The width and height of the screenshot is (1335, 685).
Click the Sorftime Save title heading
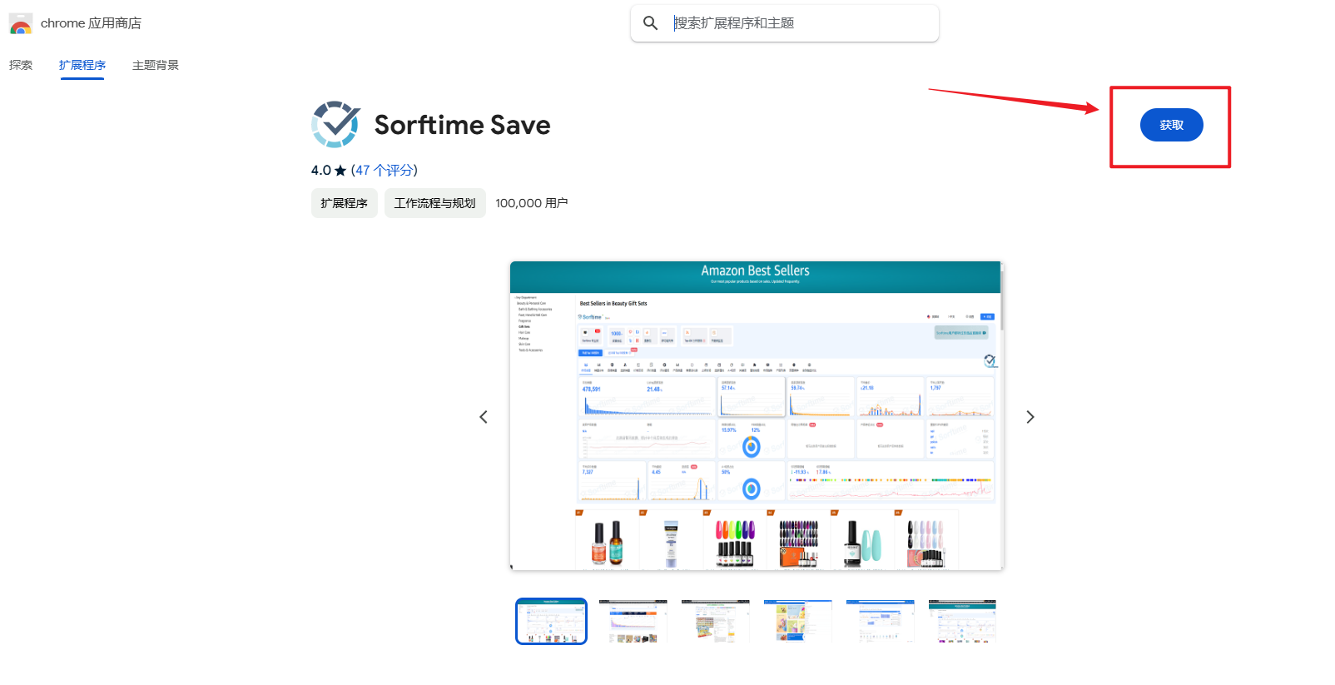(462, 125)
